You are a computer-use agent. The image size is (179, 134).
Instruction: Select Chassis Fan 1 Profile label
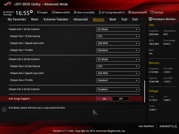pyautogui.click(x=21, y=50)
